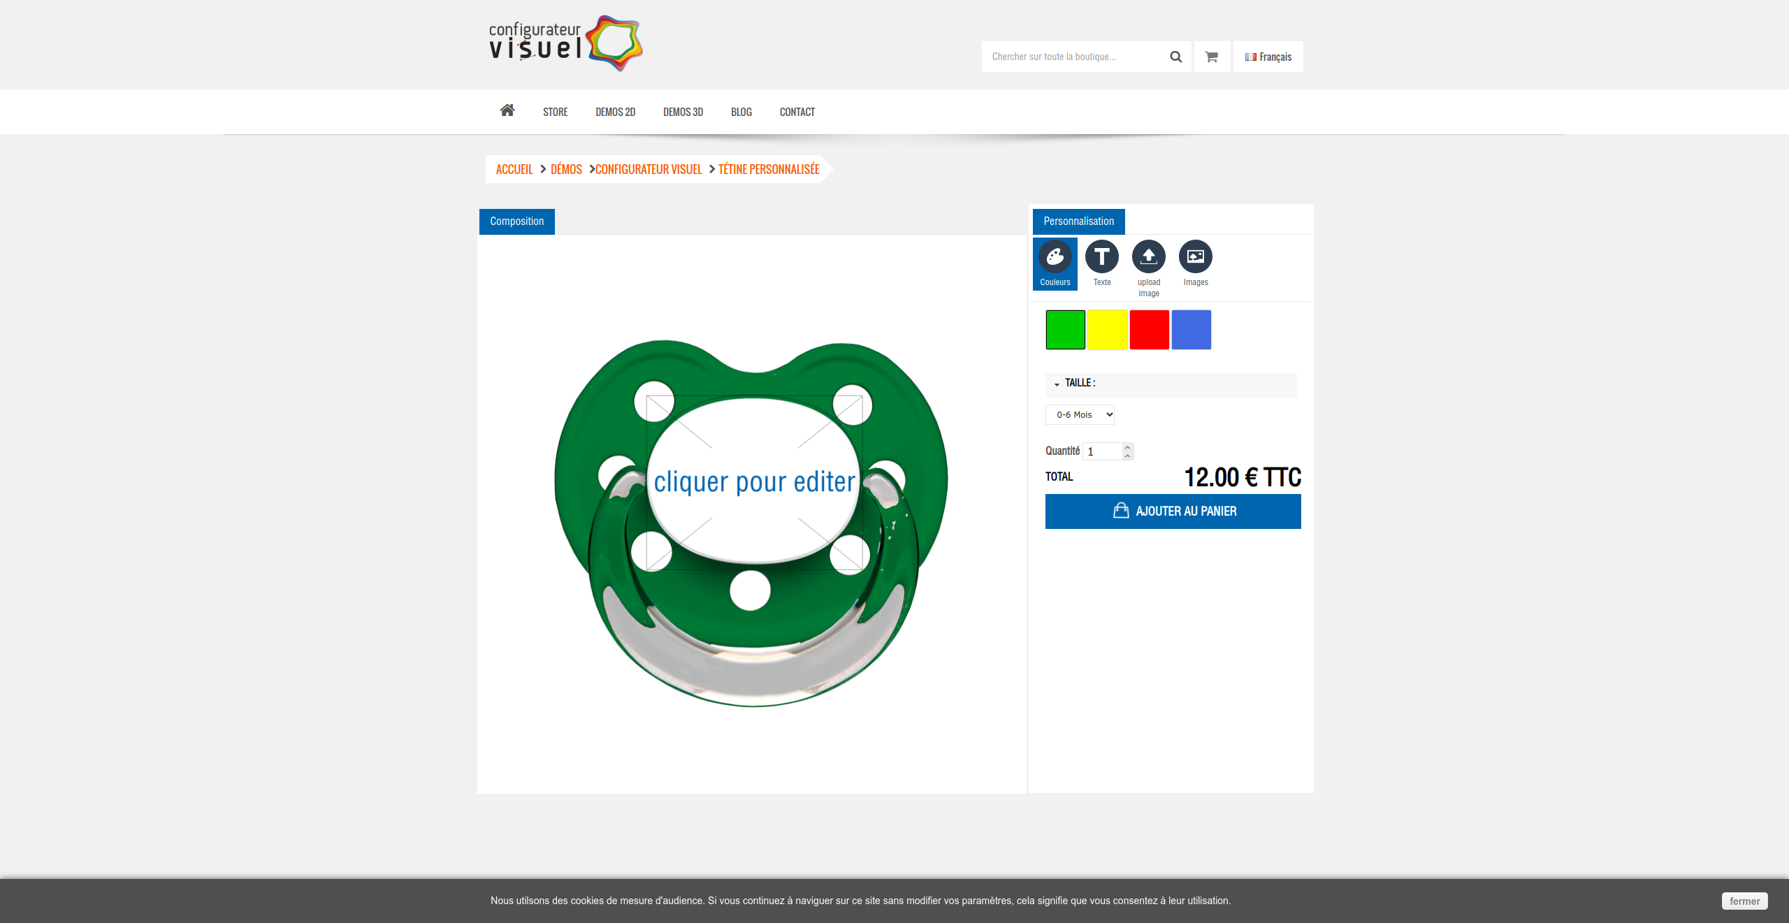The width and height of the screenshot is (1789, 923).
Task: Open the Couleurs palette tool
Action: click(1055, 263)
